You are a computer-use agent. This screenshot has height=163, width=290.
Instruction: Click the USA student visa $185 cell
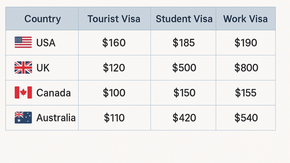[x=184, y=43]
